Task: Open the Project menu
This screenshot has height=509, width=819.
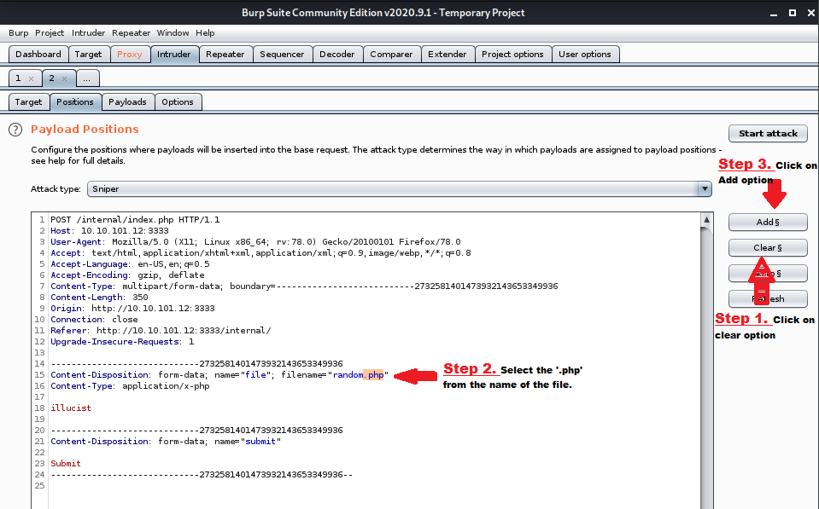Action: pos(50,33)
